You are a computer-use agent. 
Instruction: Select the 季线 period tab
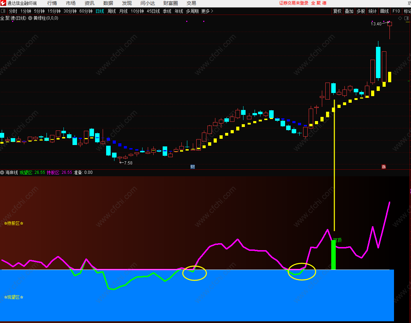(x=167, y=11)
